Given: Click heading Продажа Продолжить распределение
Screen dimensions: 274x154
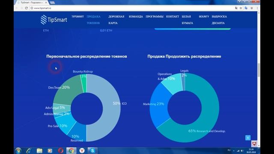Looking at the screenshot, I should 184,56.
